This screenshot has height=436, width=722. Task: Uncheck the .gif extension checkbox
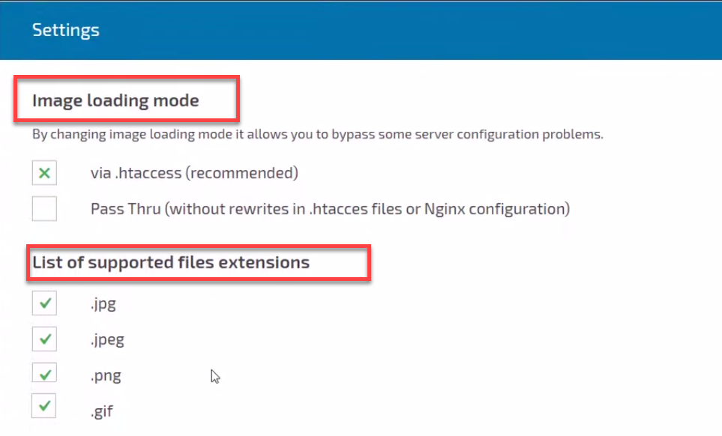[x=44, y=405]
